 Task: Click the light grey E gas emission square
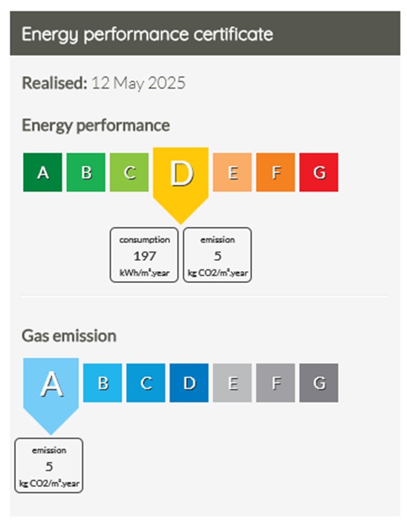[x=233, y=383]
